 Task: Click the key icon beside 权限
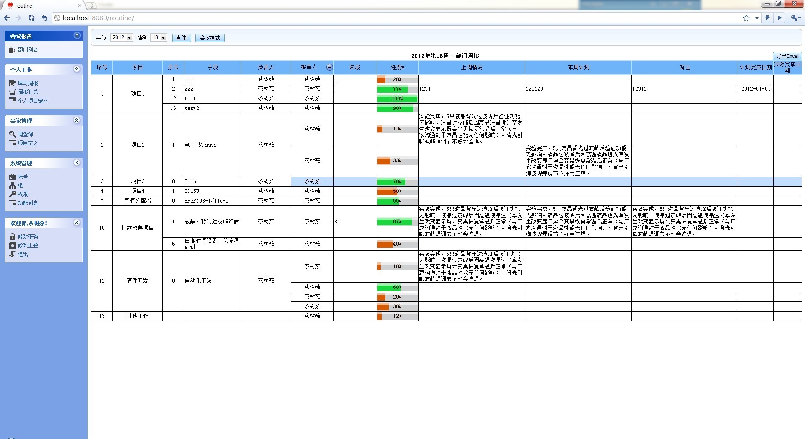coord(13,194)
